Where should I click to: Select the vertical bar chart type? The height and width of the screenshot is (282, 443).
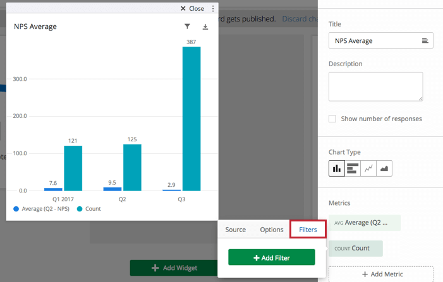click(x=336, y=168)
